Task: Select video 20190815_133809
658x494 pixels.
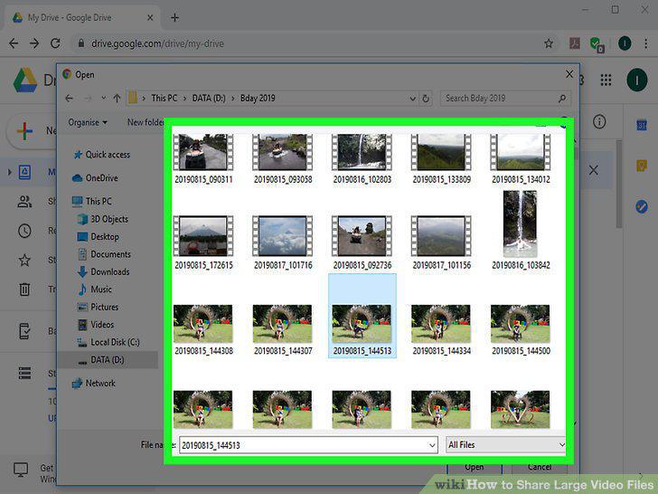Action: [x=441, y=159]
